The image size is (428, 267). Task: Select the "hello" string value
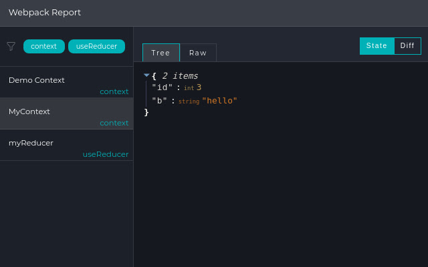[219, 101]
